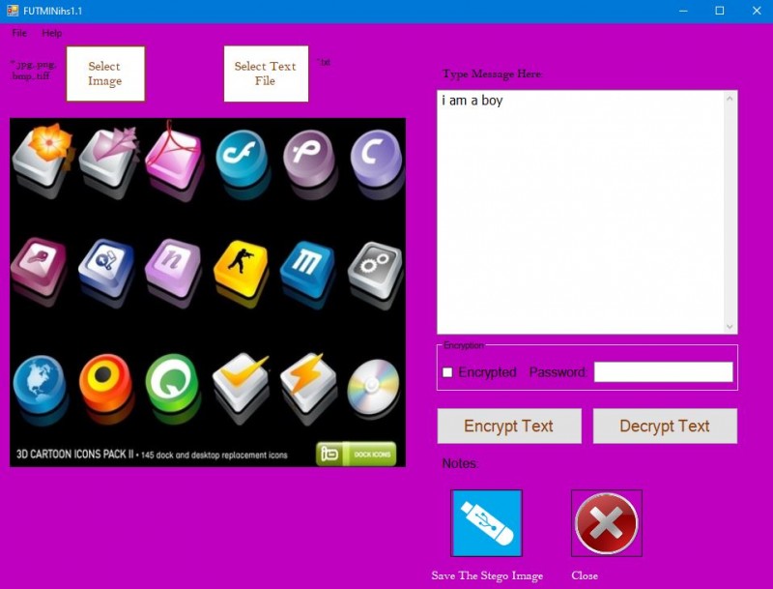Click the "Notes:" label
Viewport: 773px width, 589px height.
(460, 463)
